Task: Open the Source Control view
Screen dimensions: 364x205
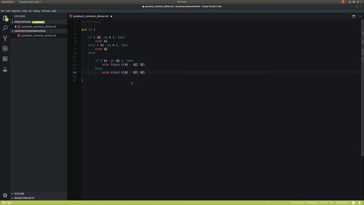Action: click(5, 38)
